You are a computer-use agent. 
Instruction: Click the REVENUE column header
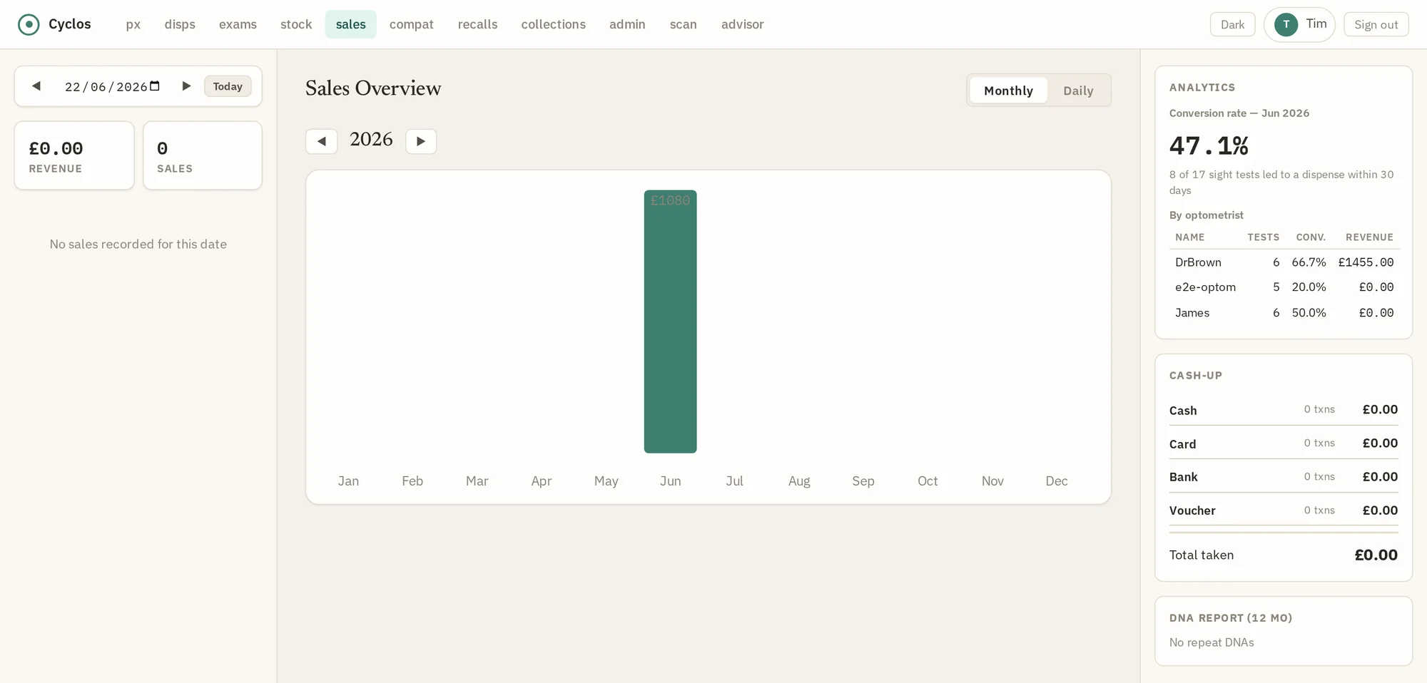(x=1369, y=237)
